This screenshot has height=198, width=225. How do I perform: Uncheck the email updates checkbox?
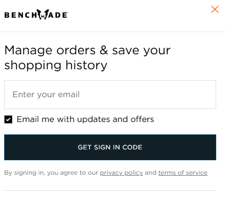8,119
